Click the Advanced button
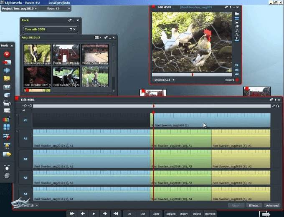The image size is (284, 217). tap(272, 205)
